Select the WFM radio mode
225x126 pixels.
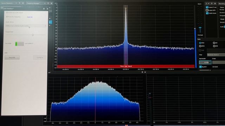point(200,46)
